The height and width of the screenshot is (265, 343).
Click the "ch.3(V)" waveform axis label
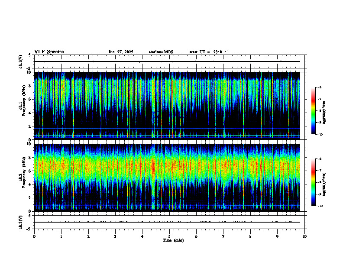tap(20, 222)
